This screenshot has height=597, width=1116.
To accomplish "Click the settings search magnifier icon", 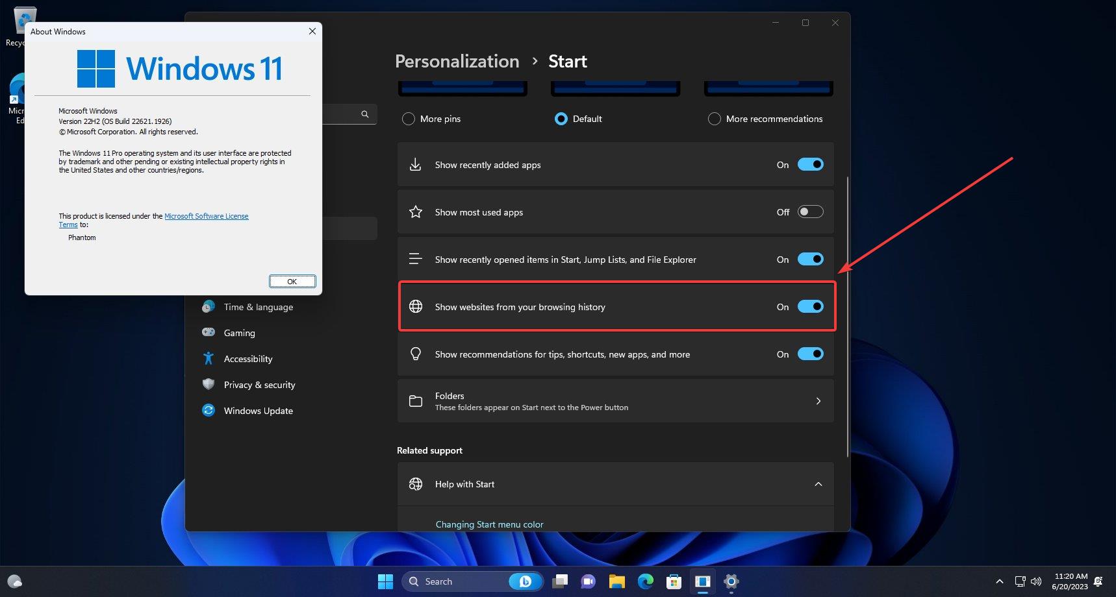I will (x=365, y=114).
